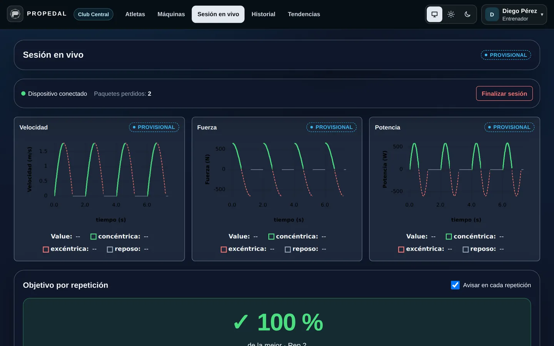Toggle excéntrica series in Potencia chart
Viewport: 554px width, 346px height.
tap(425, 249)
